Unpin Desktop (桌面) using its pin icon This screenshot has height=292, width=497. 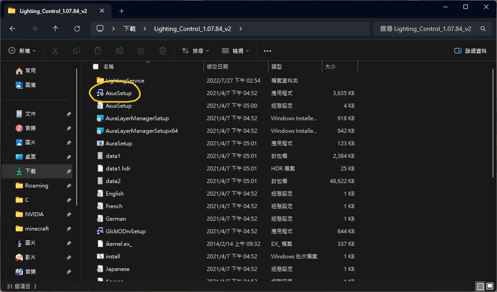[x=69, y=157]
